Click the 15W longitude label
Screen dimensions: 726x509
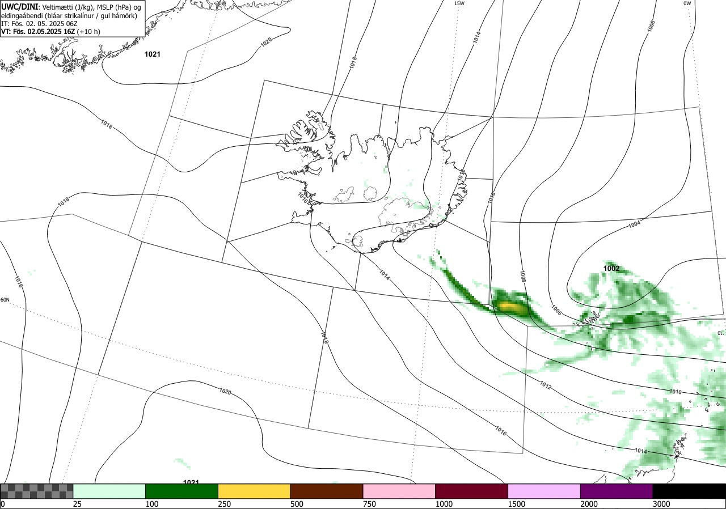(459, 3)
